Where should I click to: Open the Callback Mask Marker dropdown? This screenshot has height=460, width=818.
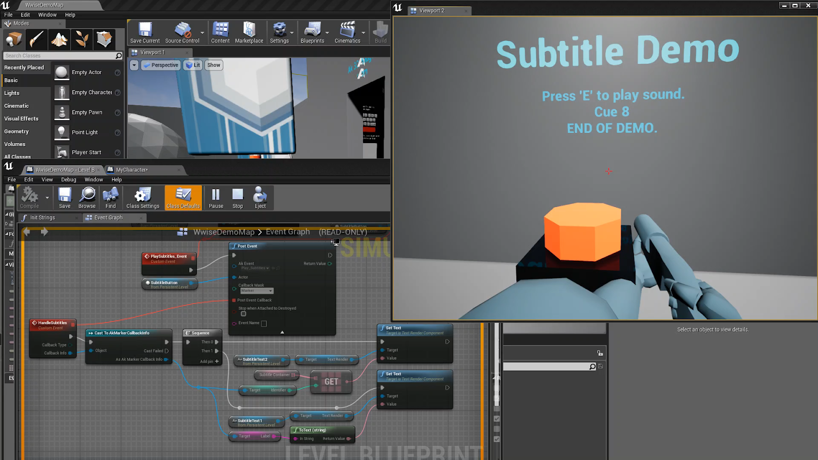257,291
